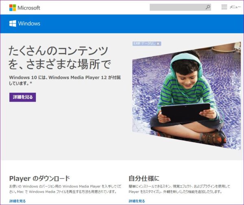This screenshot has width=244, height=205.
Task: Open the hamburger メニュー menu
Action: click(231, 7)
